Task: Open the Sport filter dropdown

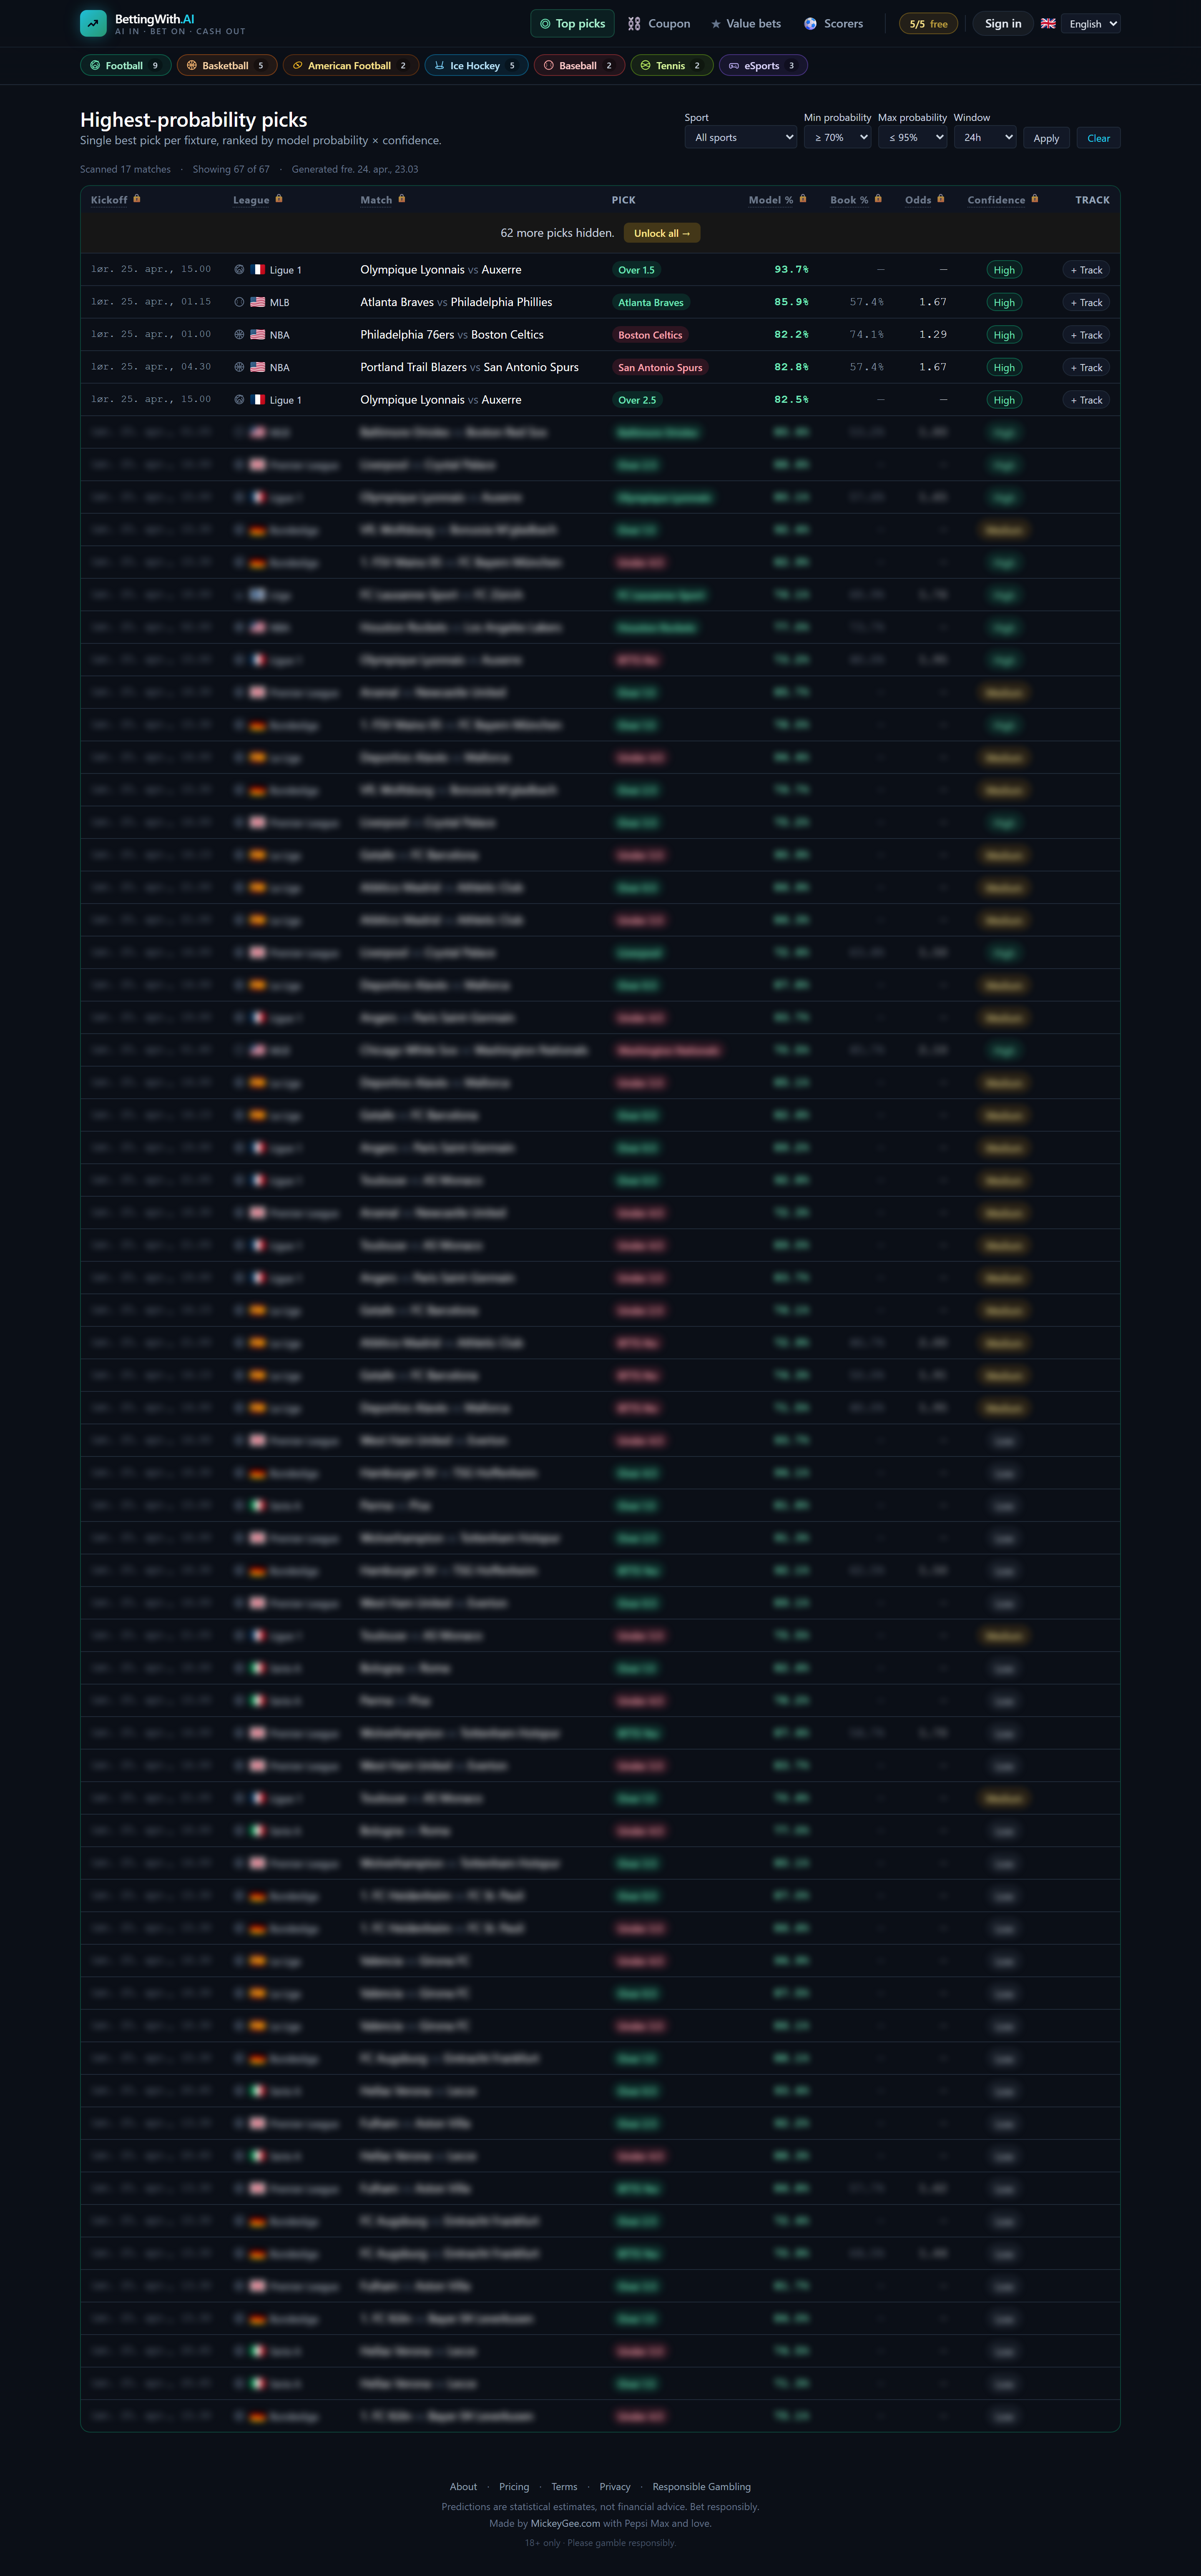Action: click(x=741, y=138)
